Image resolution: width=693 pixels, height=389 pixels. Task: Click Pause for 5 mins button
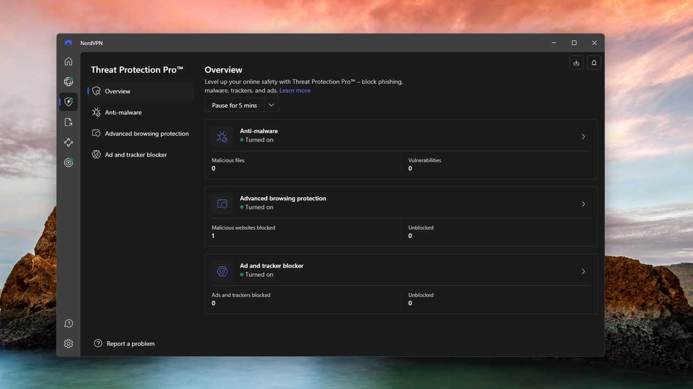click(234, 105)
